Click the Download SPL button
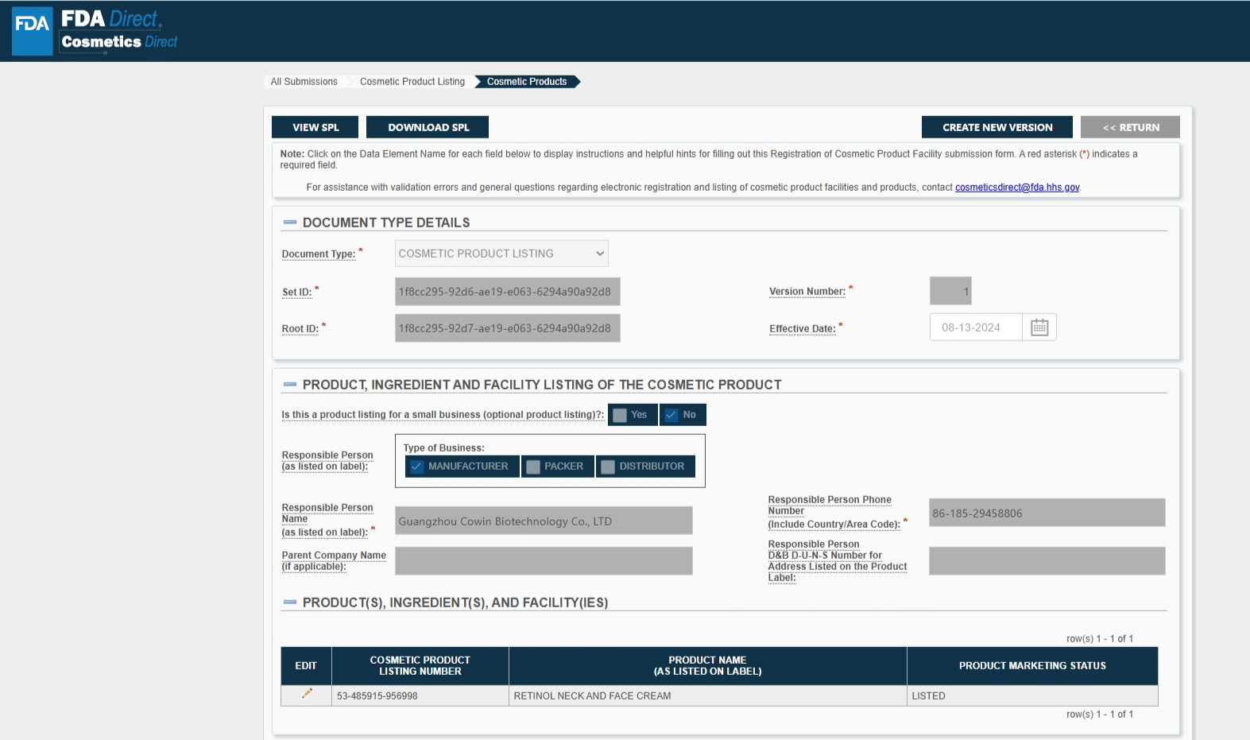 click(x=428, y=127)
